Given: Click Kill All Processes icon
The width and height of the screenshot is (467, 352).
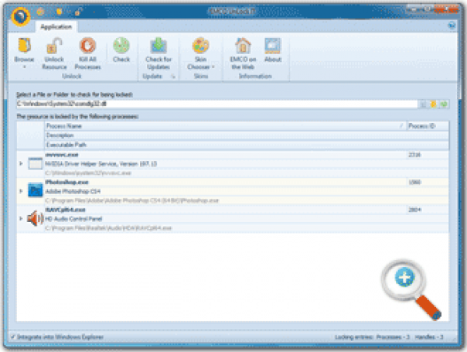Looking at the screenshot, I should [x=87, y=45].
